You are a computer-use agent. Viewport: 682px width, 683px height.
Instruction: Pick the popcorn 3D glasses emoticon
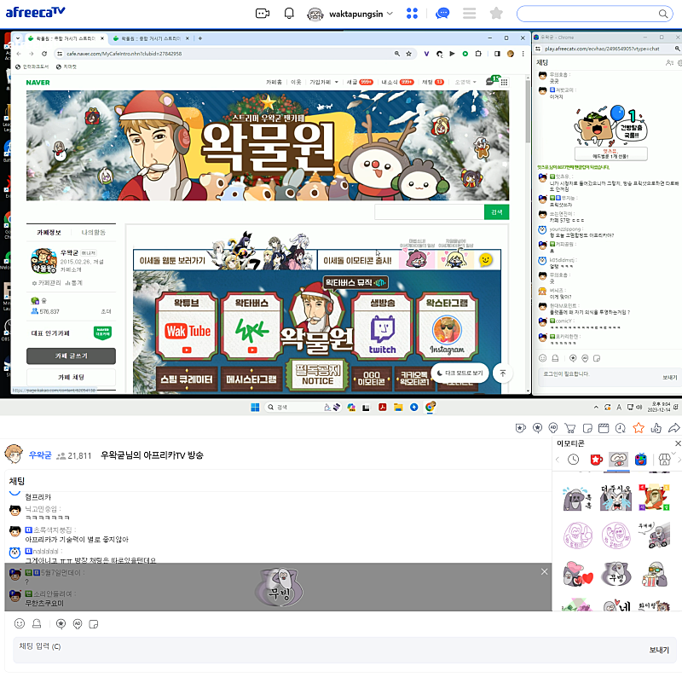654,574
